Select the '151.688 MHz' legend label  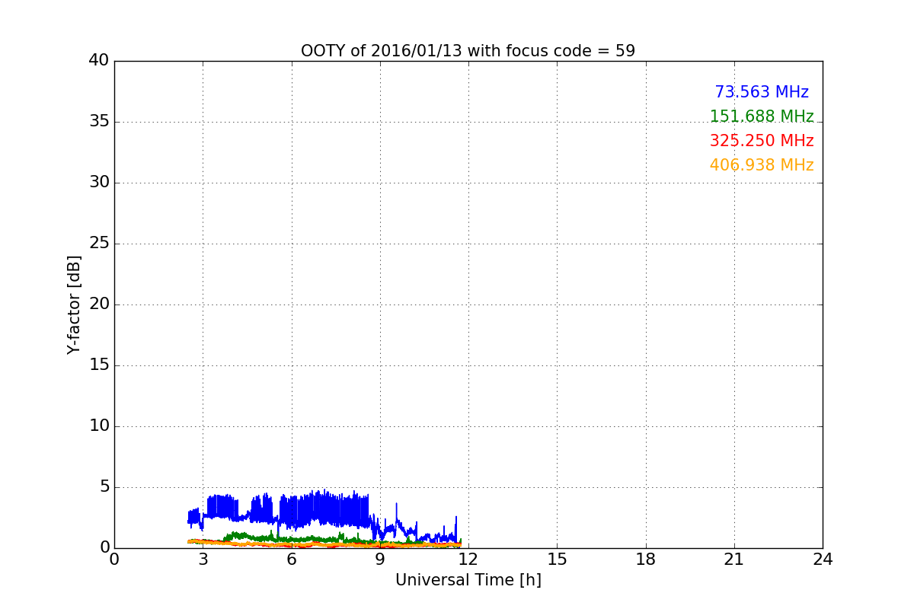[762, 116]
